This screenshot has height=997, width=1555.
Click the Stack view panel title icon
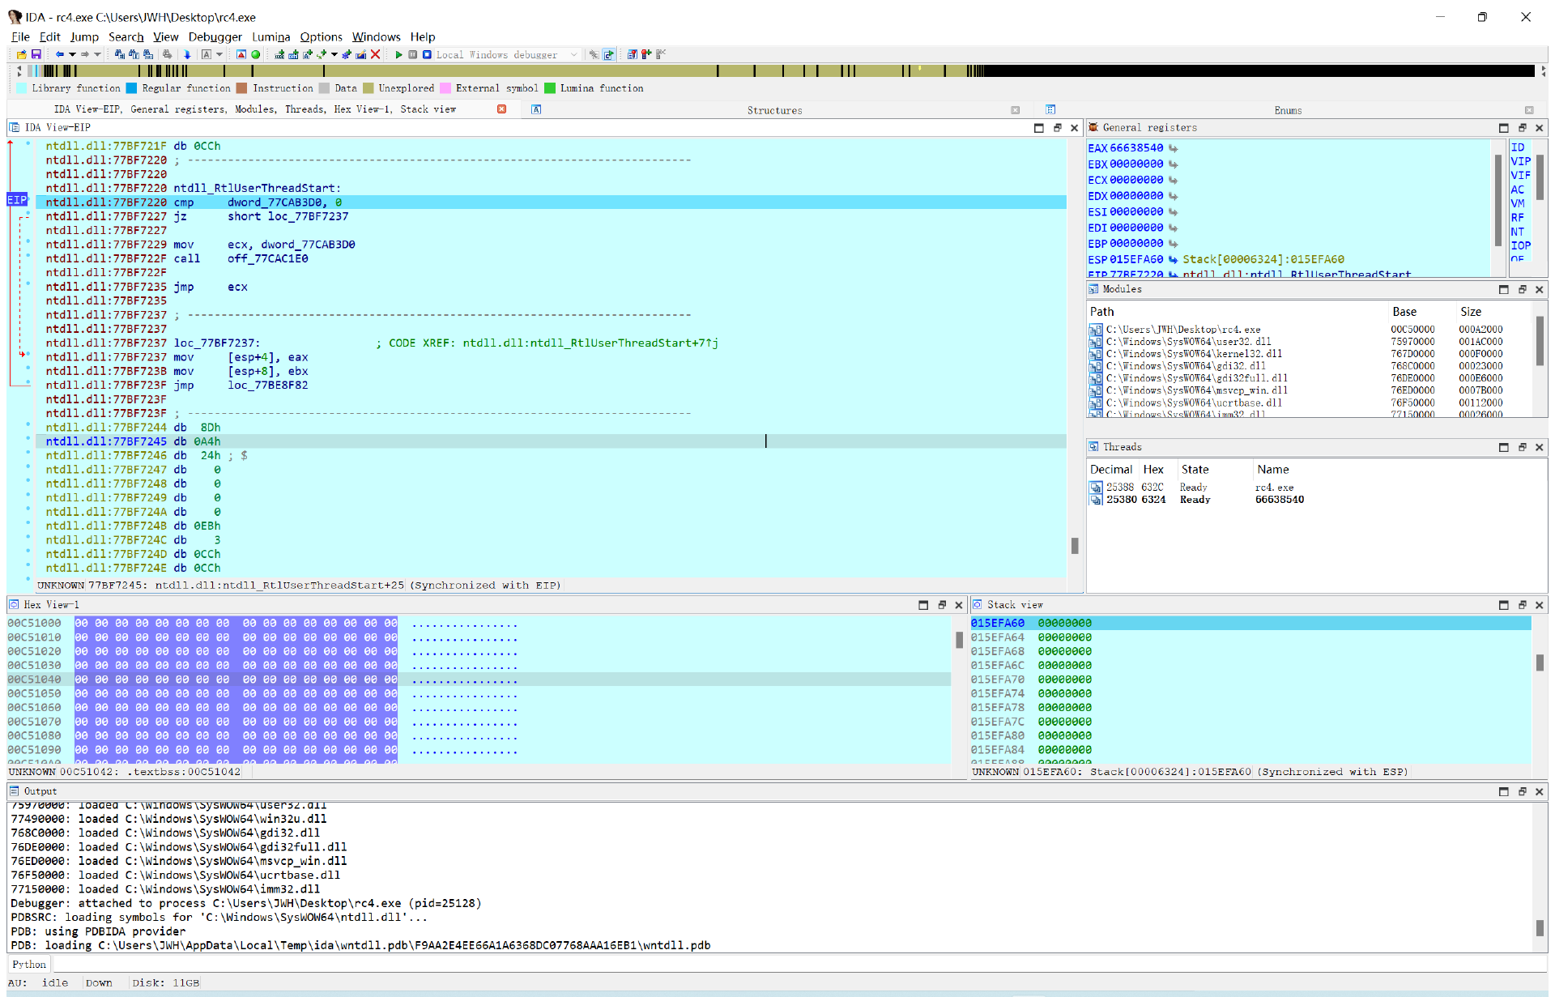click(978, 605)
